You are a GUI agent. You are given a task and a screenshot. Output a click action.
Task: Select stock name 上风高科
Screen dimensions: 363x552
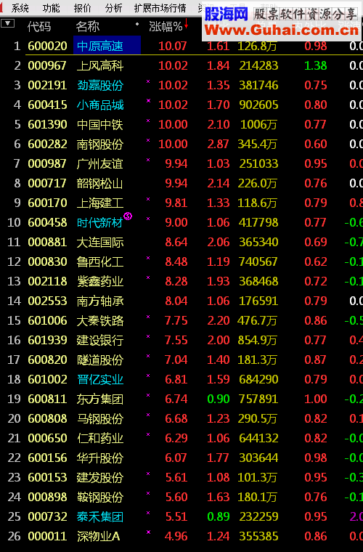coord(100,66)
